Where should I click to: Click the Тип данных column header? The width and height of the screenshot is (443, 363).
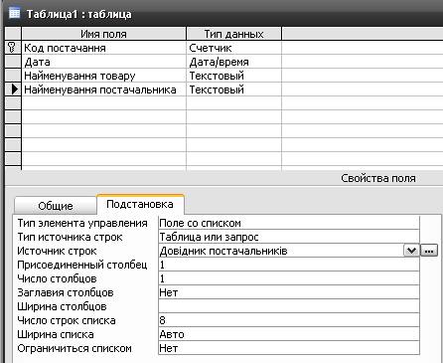tap(233, 34)
